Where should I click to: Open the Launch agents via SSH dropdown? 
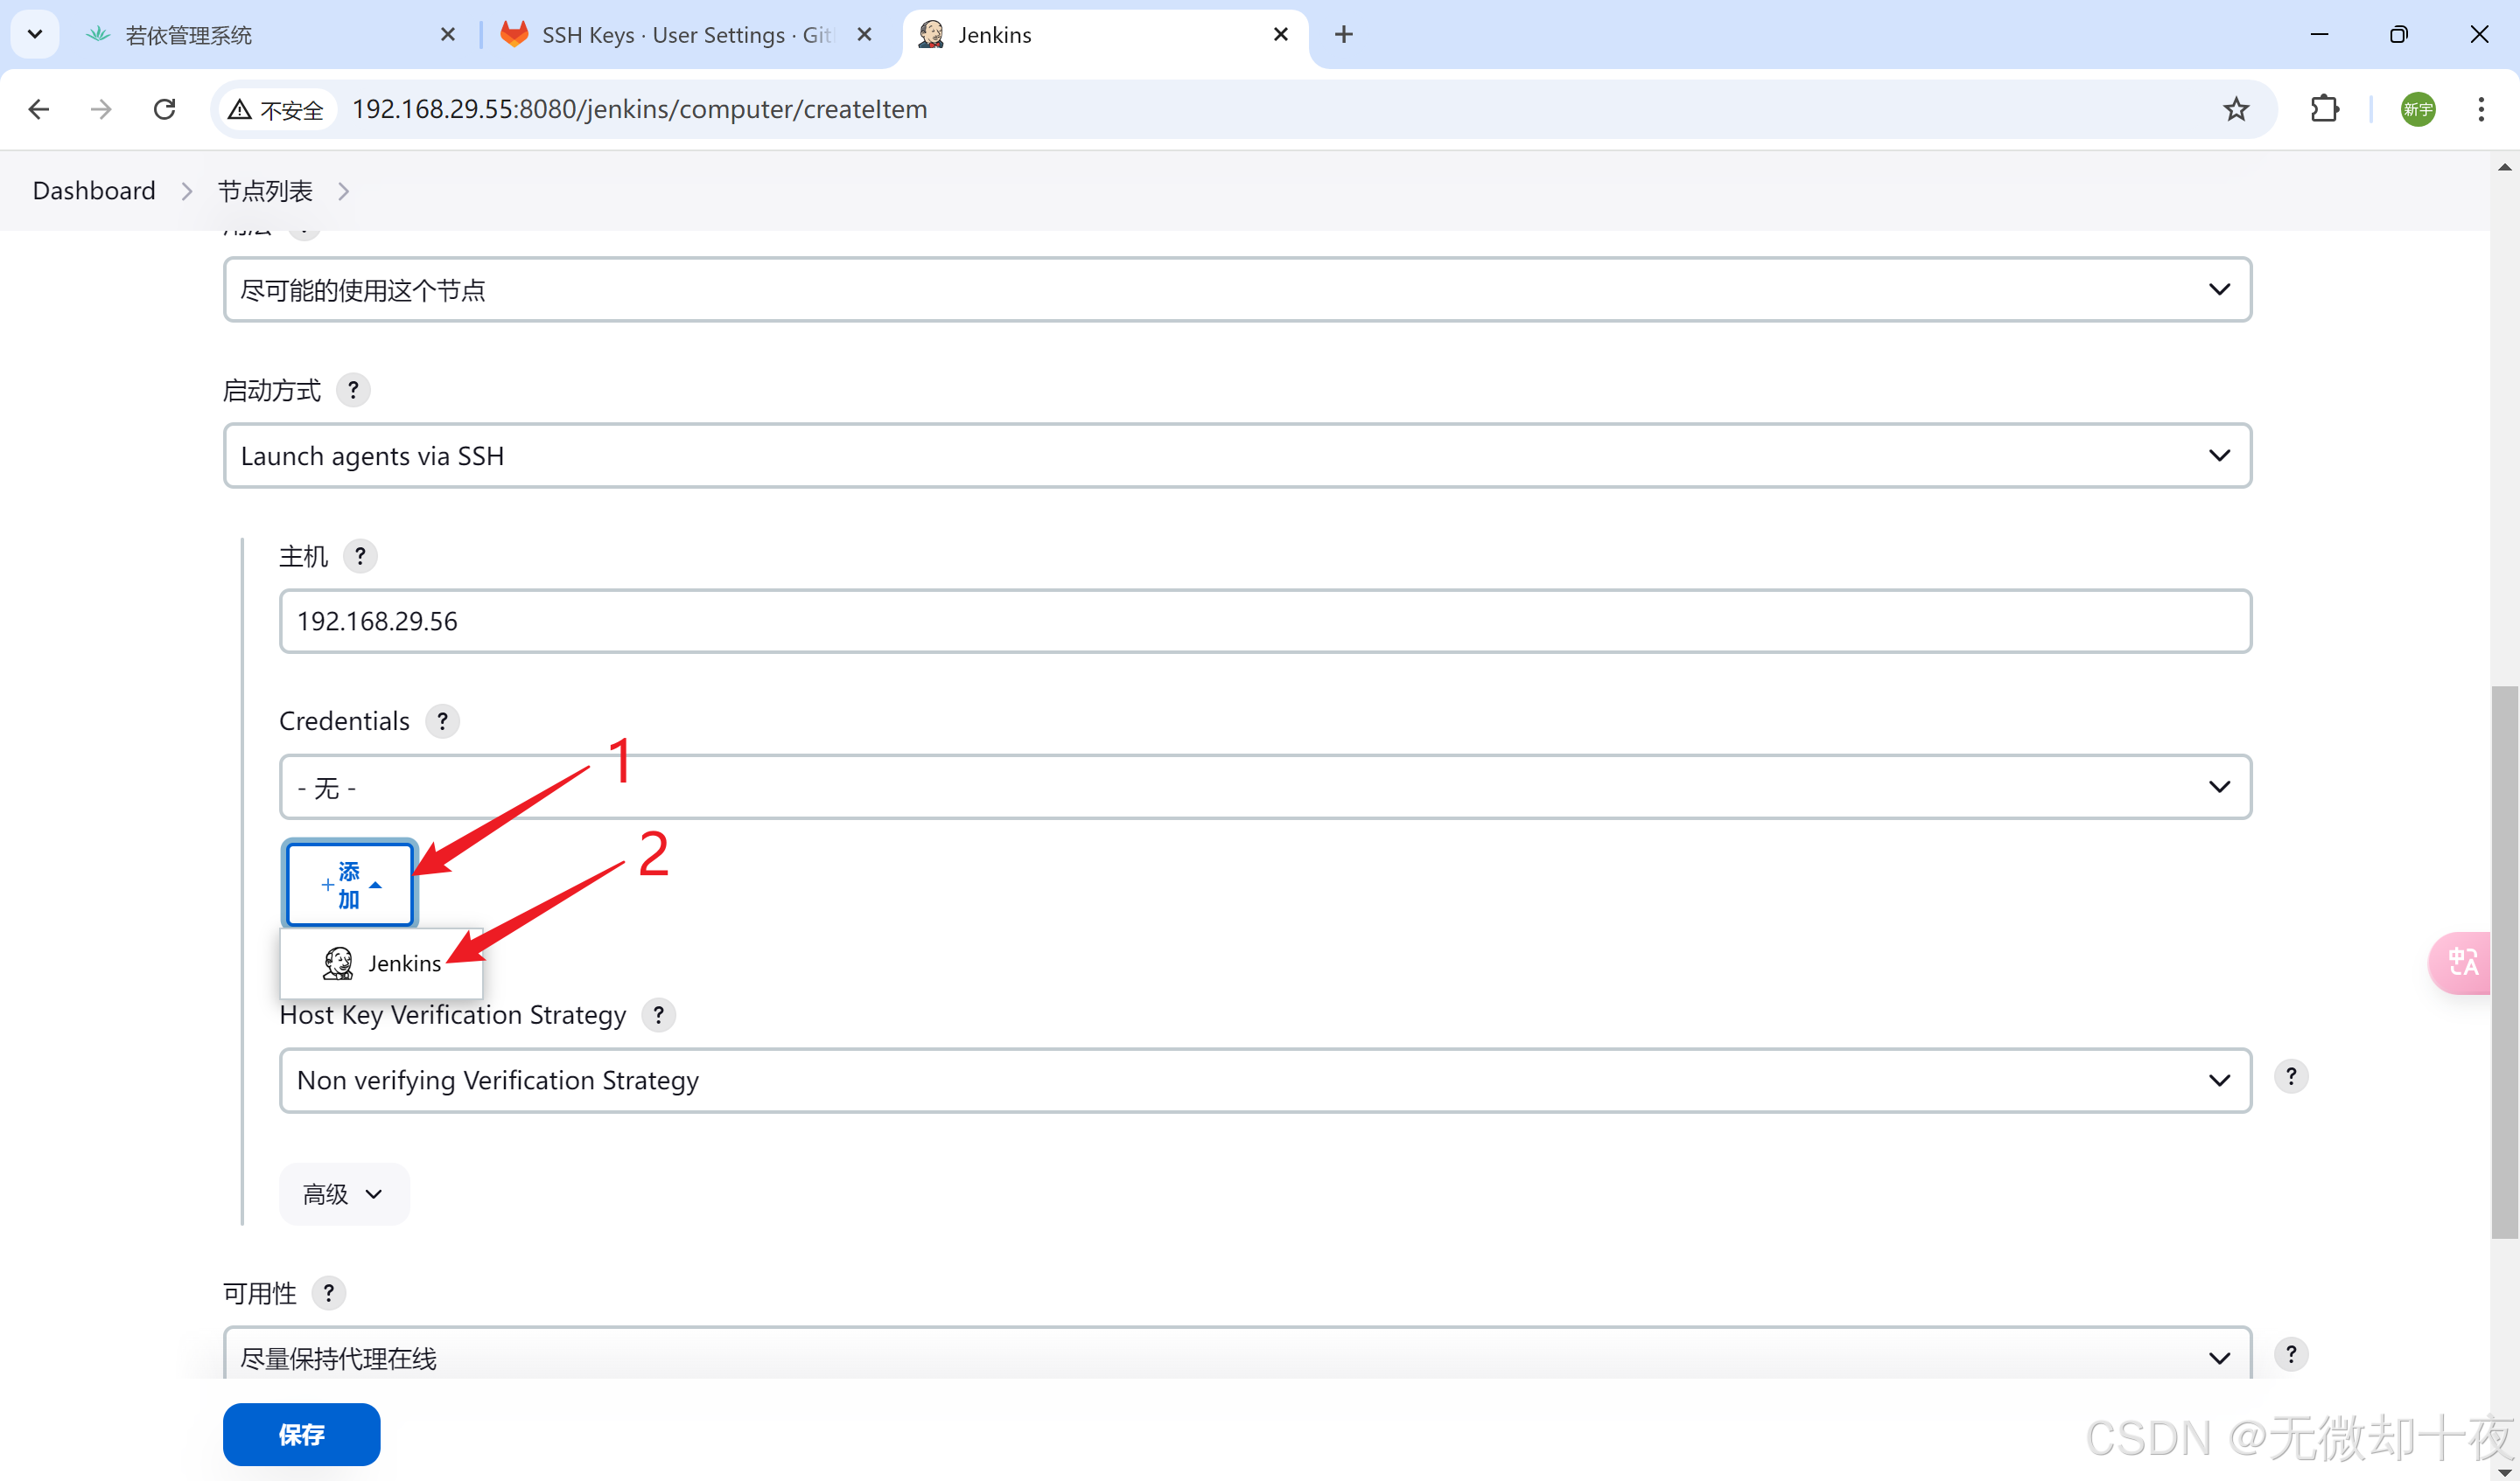pyautogui.click(x=1236, y=455)
